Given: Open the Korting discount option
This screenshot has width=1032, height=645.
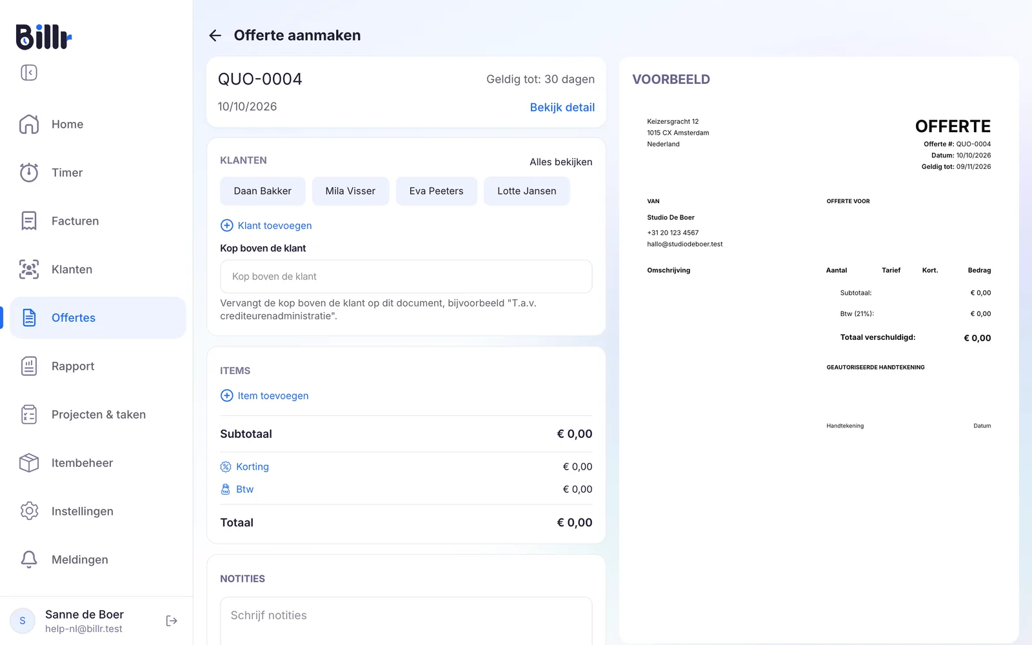Looking at the screenshot, I should pos(252,467).
